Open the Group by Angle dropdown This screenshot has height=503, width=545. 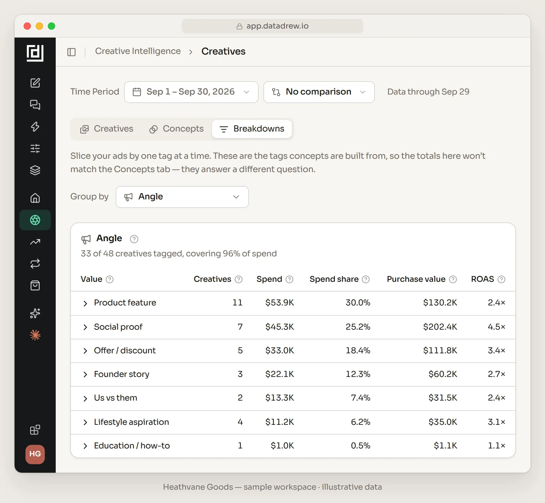(x=182, y=197)
